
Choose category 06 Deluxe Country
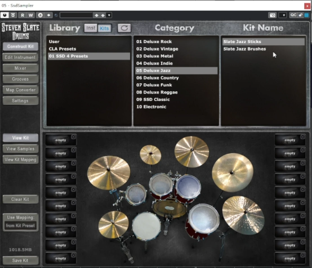click(x=176, y=78)
